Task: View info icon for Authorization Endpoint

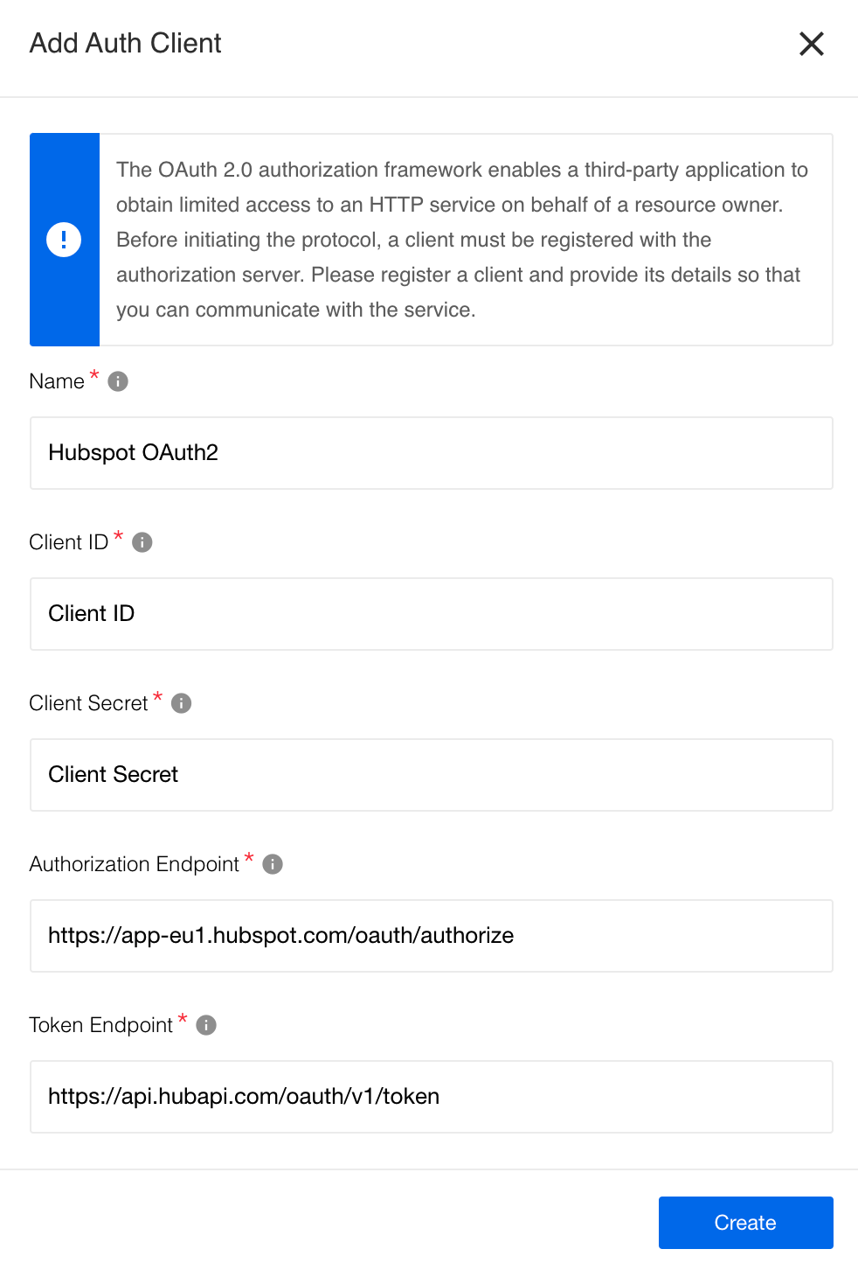Action: coord(273,864)
